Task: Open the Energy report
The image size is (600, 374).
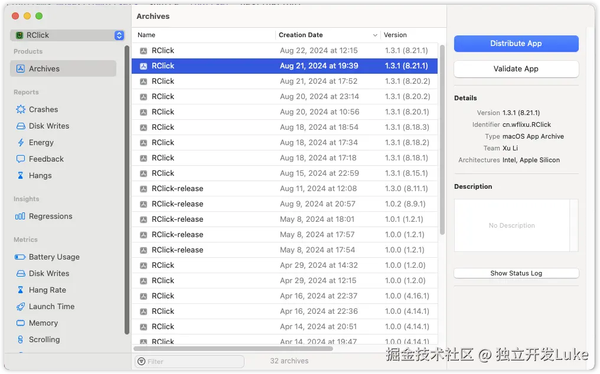Action: pos(41,142)
